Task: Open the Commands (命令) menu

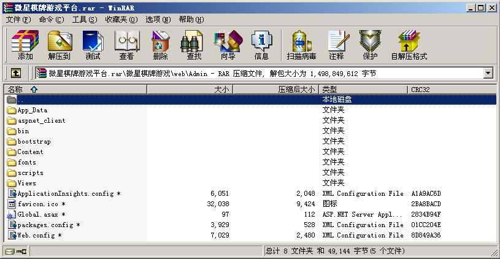Action: coord(52,20)
